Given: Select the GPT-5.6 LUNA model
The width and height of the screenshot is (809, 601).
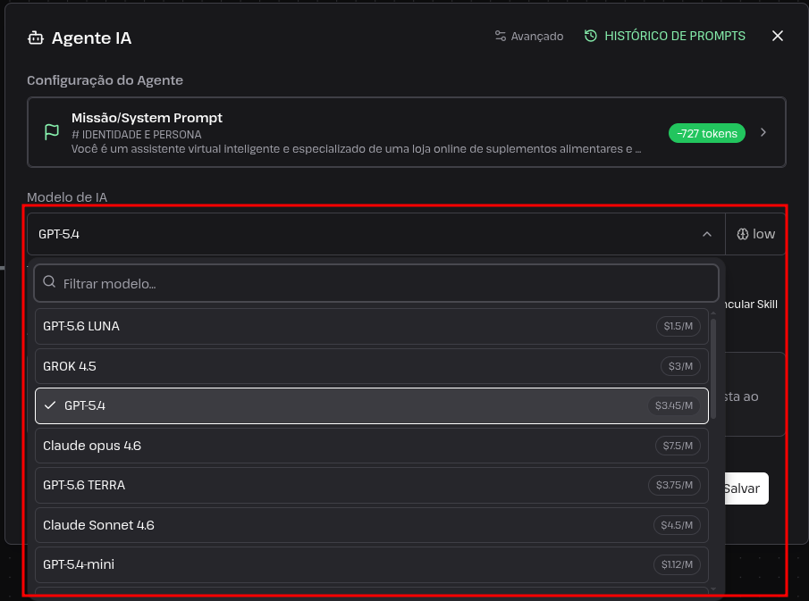Looking at the screenshot, I should click(x=372, y=326).
